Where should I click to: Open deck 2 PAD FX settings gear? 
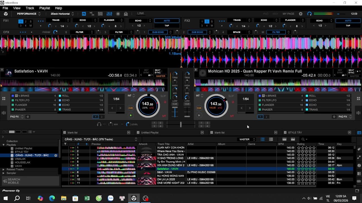(x=334, y=116)
